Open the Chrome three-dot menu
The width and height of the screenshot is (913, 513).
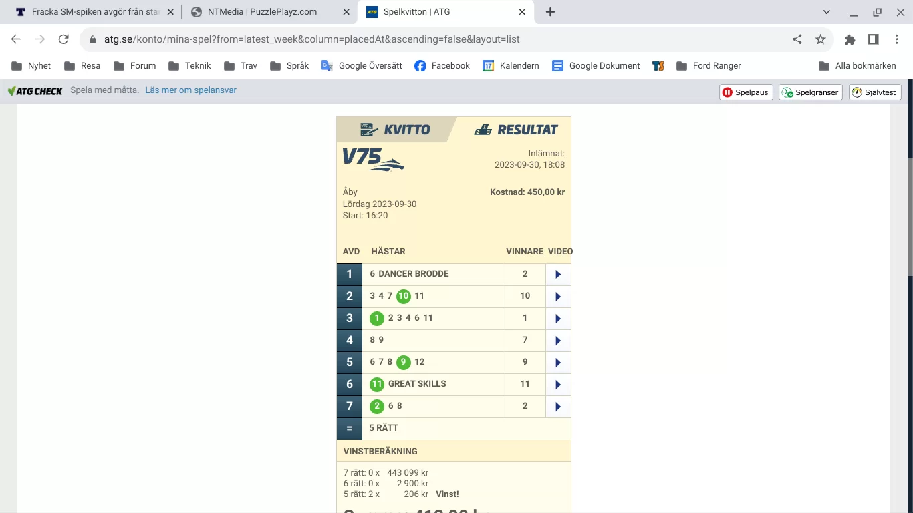897,39
